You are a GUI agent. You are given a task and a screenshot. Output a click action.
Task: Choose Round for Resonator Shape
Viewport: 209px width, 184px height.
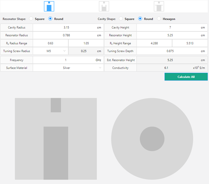tap(50, 19)
